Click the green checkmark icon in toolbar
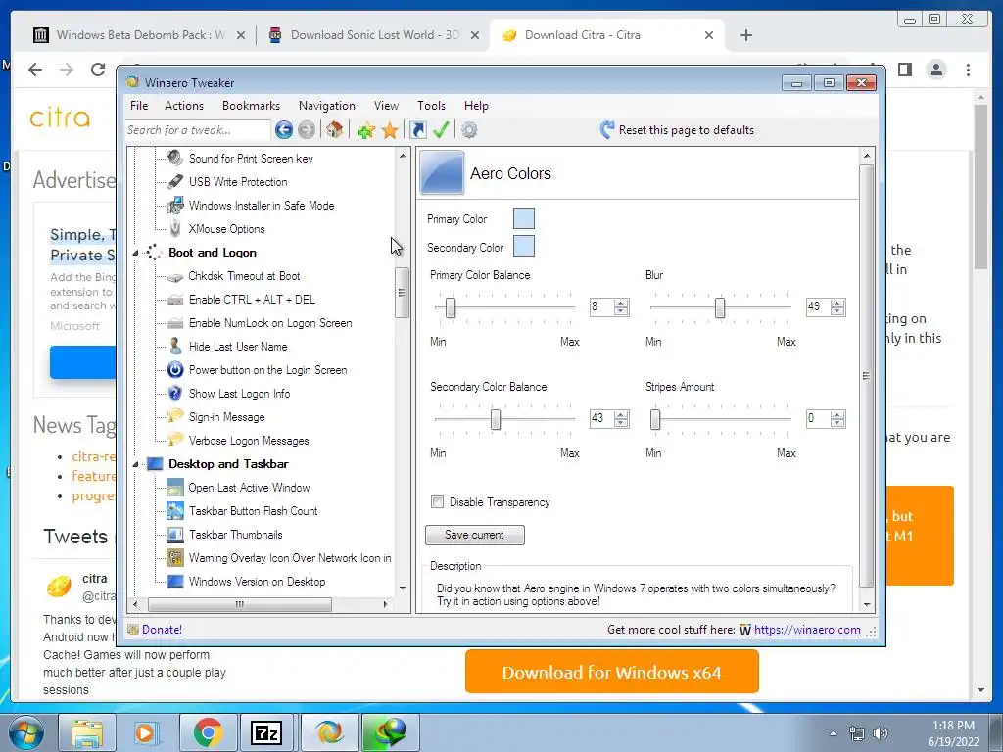This screenshot has height=752, width=1003. (441, 130)
